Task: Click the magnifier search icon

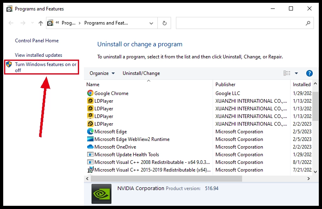Action: click(x=308, y=23)
